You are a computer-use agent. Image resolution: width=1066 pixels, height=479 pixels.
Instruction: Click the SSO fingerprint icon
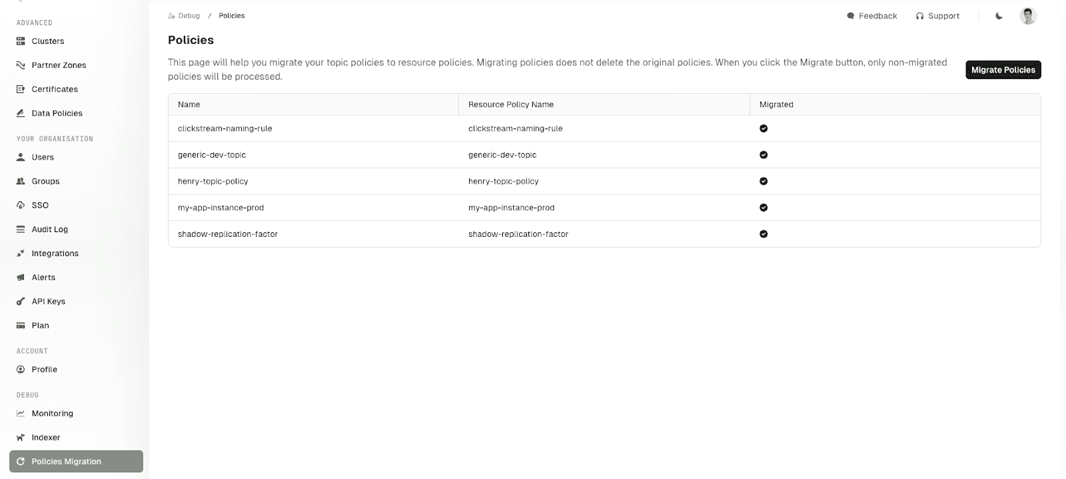(x=21, y=205)
